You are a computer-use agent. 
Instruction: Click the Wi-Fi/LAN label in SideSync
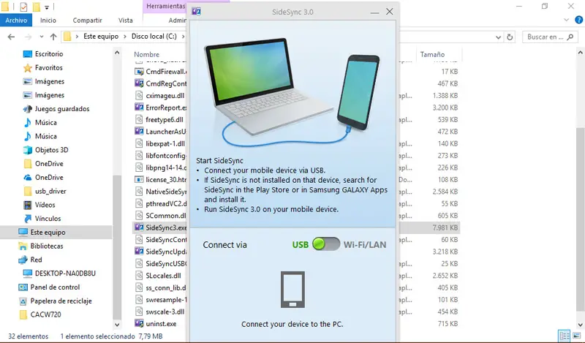pyautogui.click(x=365, y=245)
